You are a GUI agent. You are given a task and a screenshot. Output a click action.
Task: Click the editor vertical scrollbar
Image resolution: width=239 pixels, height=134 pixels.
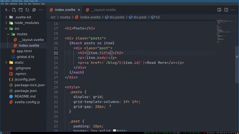click(x=237, y=64)
